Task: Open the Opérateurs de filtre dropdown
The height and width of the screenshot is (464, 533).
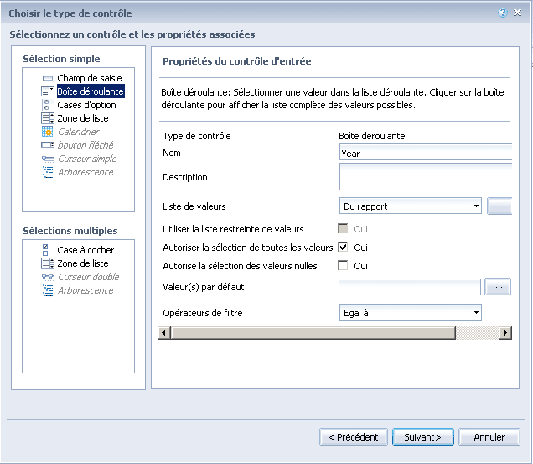Action: coord(411,312)
